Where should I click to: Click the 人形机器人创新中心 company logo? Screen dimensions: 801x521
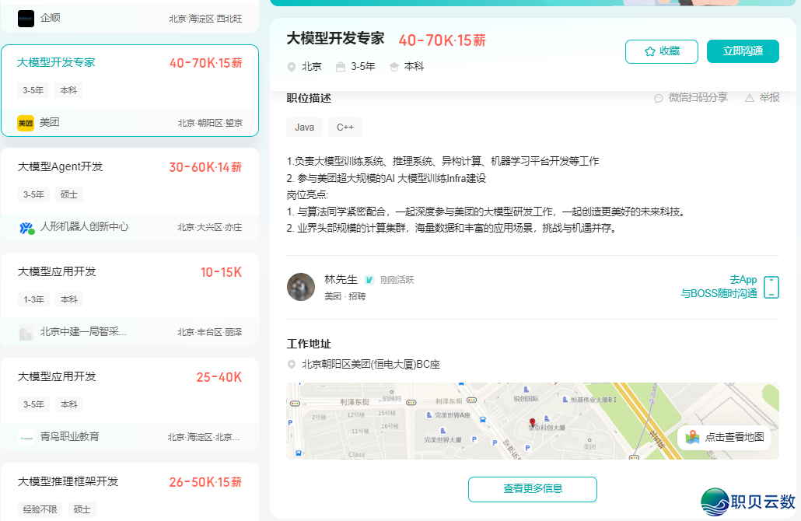click(x=26, y=227)
